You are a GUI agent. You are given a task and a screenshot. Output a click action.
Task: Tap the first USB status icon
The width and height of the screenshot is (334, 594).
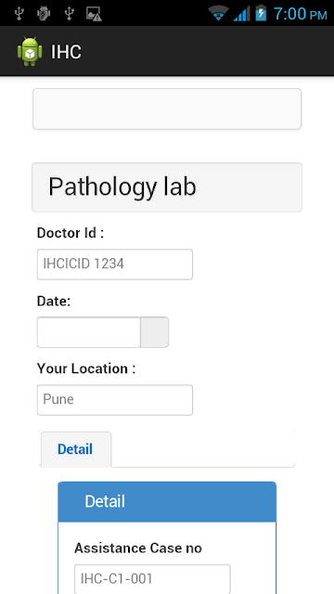pos(19,14)
